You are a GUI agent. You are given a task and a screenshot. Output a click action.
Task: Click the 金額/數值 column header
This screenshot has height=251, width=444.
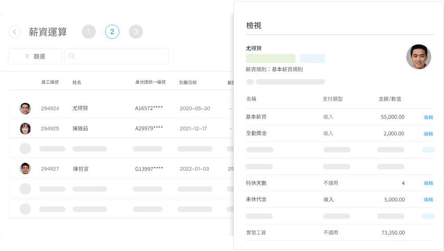coord(390,99)
